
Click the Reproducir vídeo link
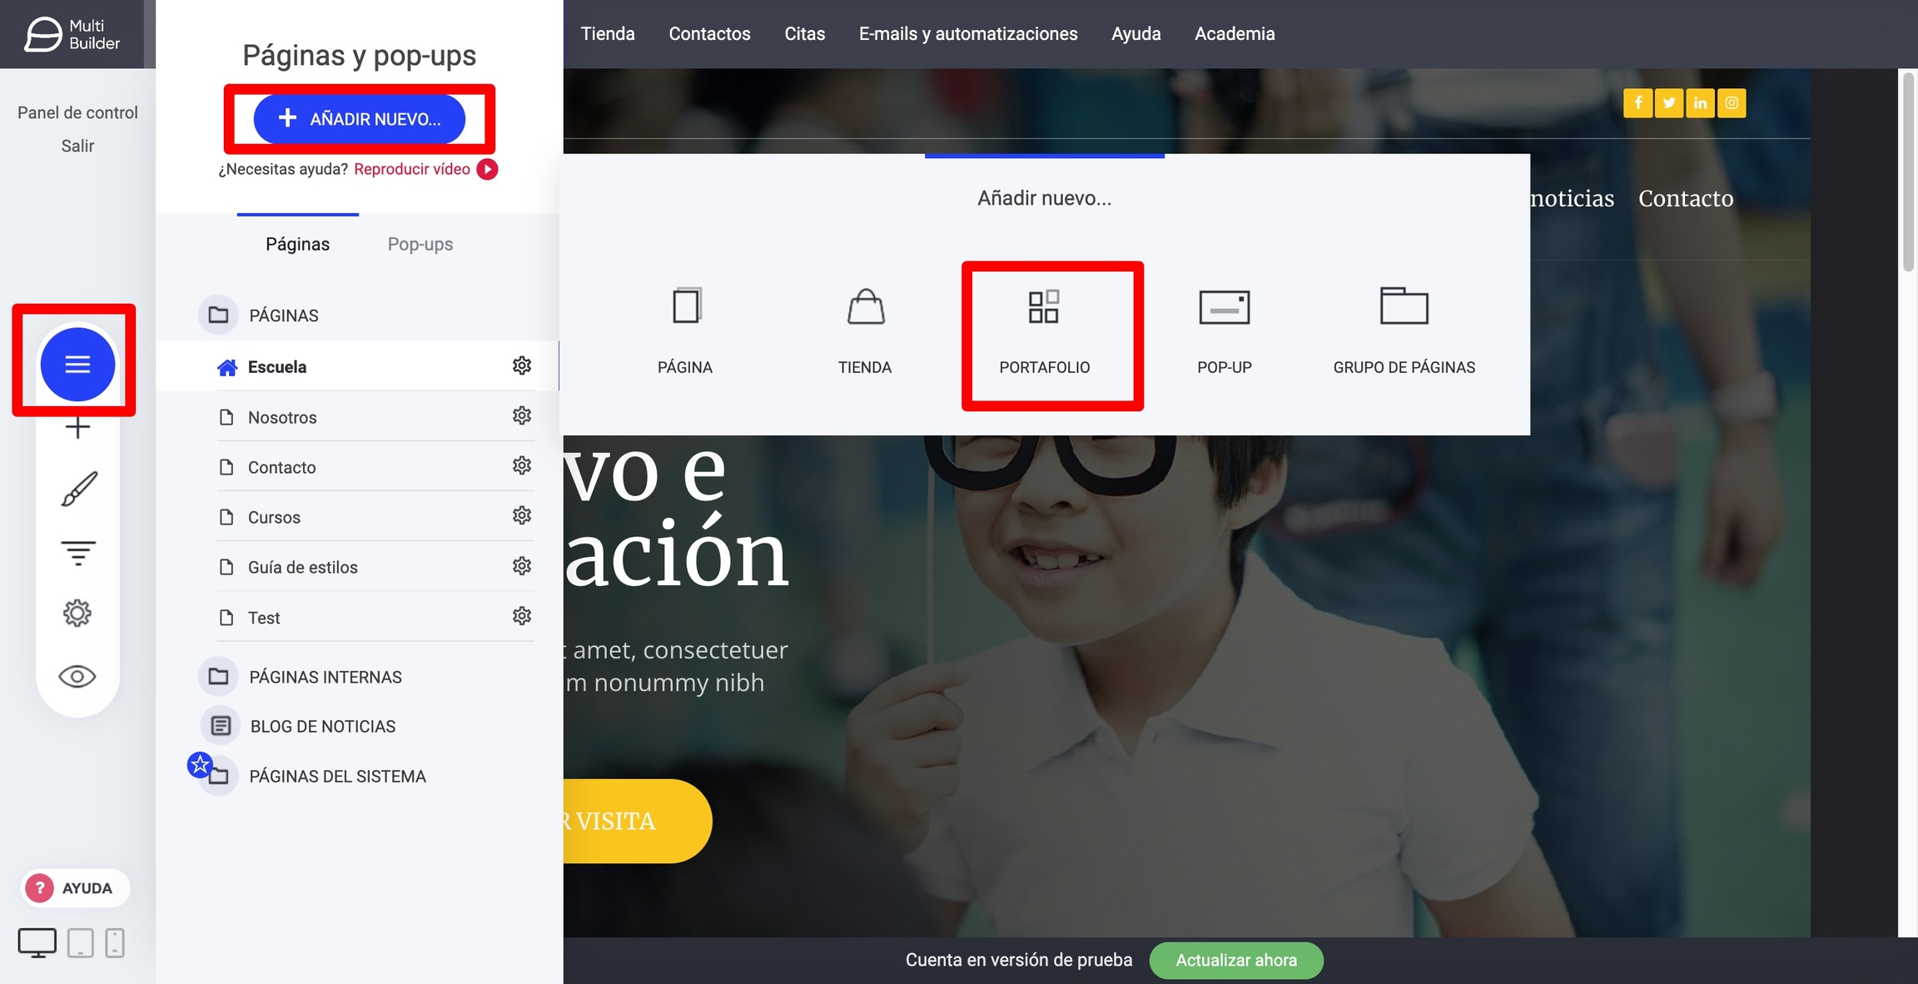coord(412,169)
